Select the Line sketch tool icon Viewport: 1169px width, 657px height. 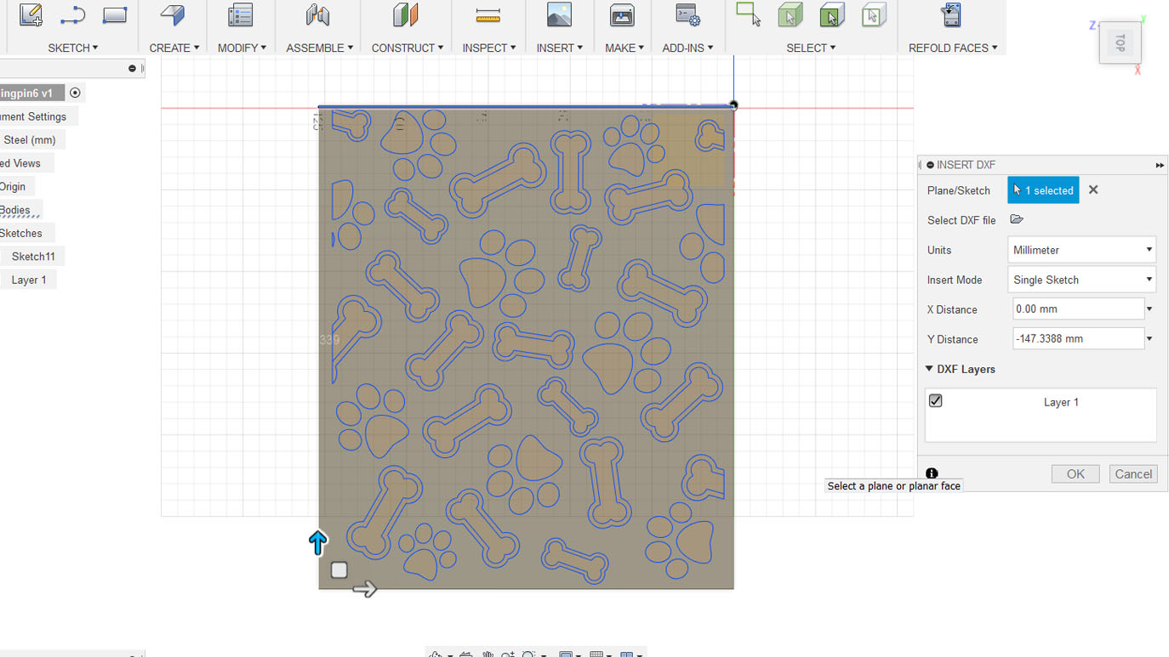[x=72, y=15]
